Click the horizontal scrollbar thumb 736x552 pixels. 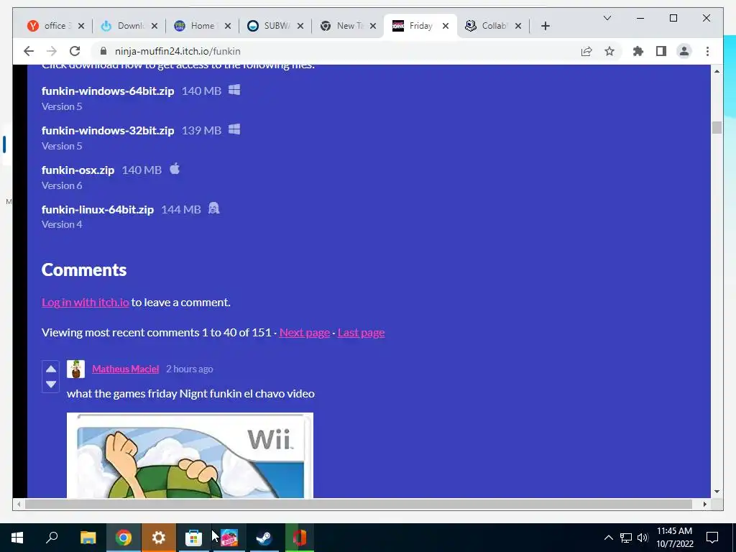tap(359, 504)
